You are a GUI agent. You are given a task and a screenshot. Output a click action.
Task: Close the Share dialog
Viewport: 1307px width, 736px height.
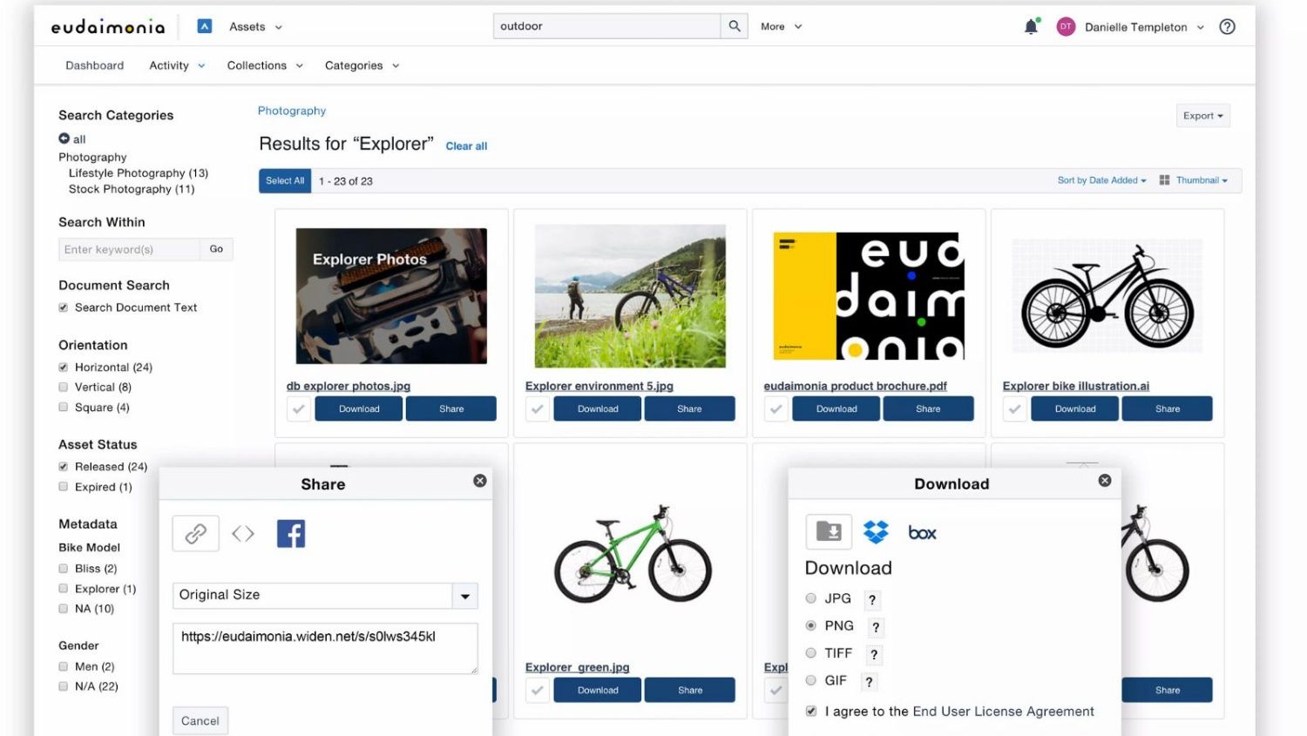pos(480,481)
